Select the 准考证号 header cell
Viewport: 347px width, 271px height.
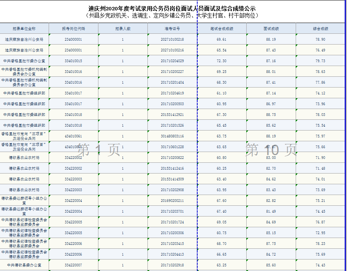click(x=172, y=29)
